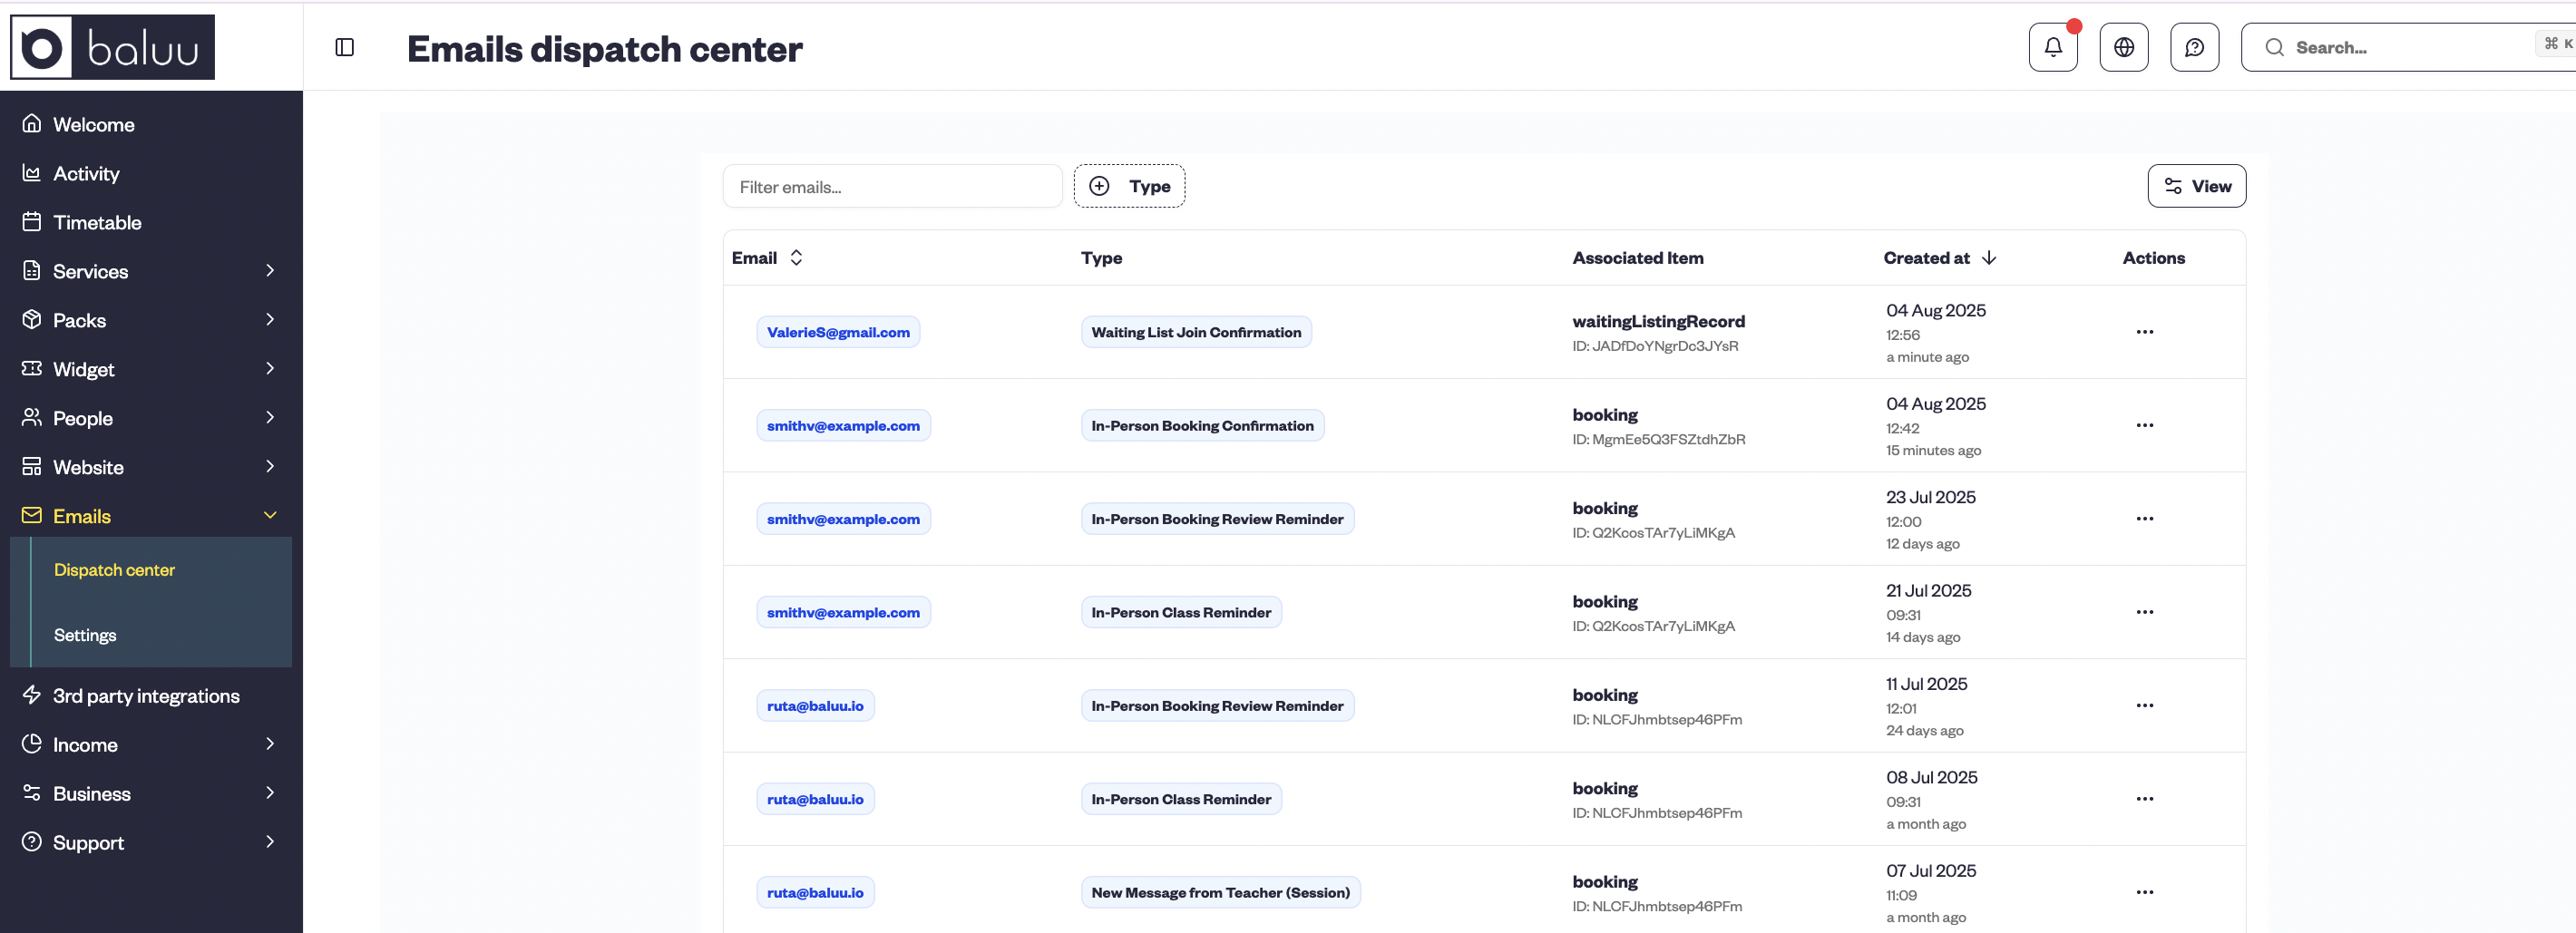Viewport: 2576px width, 933px height.
Task: Go to Dispatch center
Action: pyautogui.click(x=114, y=570)
